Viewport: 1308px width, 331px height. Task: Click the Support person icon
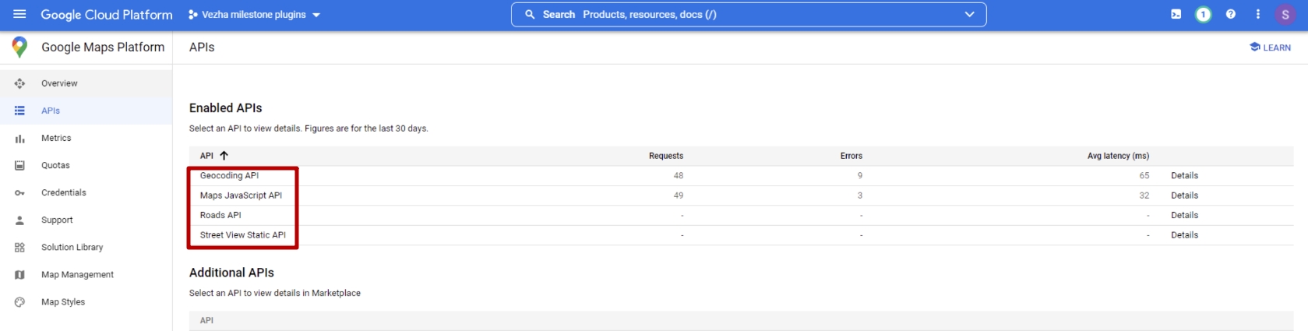[19, 220]
